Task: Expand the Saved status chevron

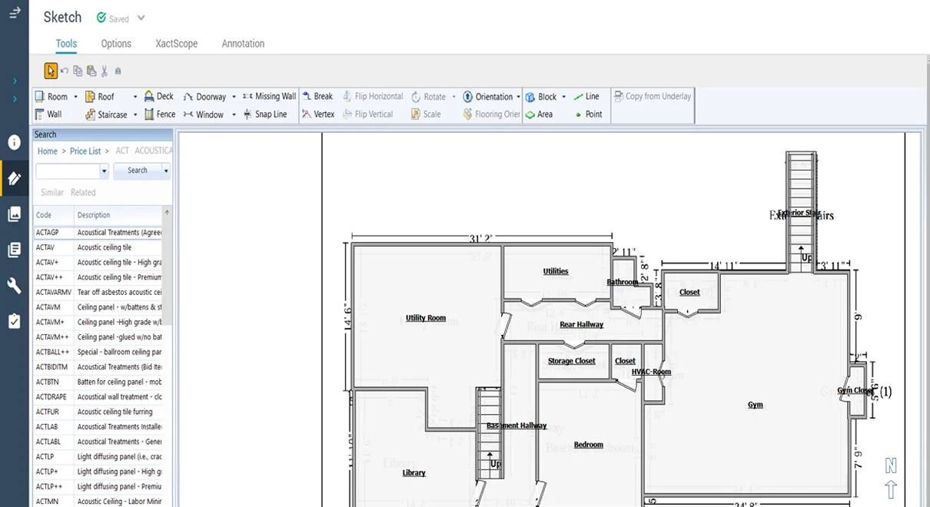Action: click(x=141, y=18)
